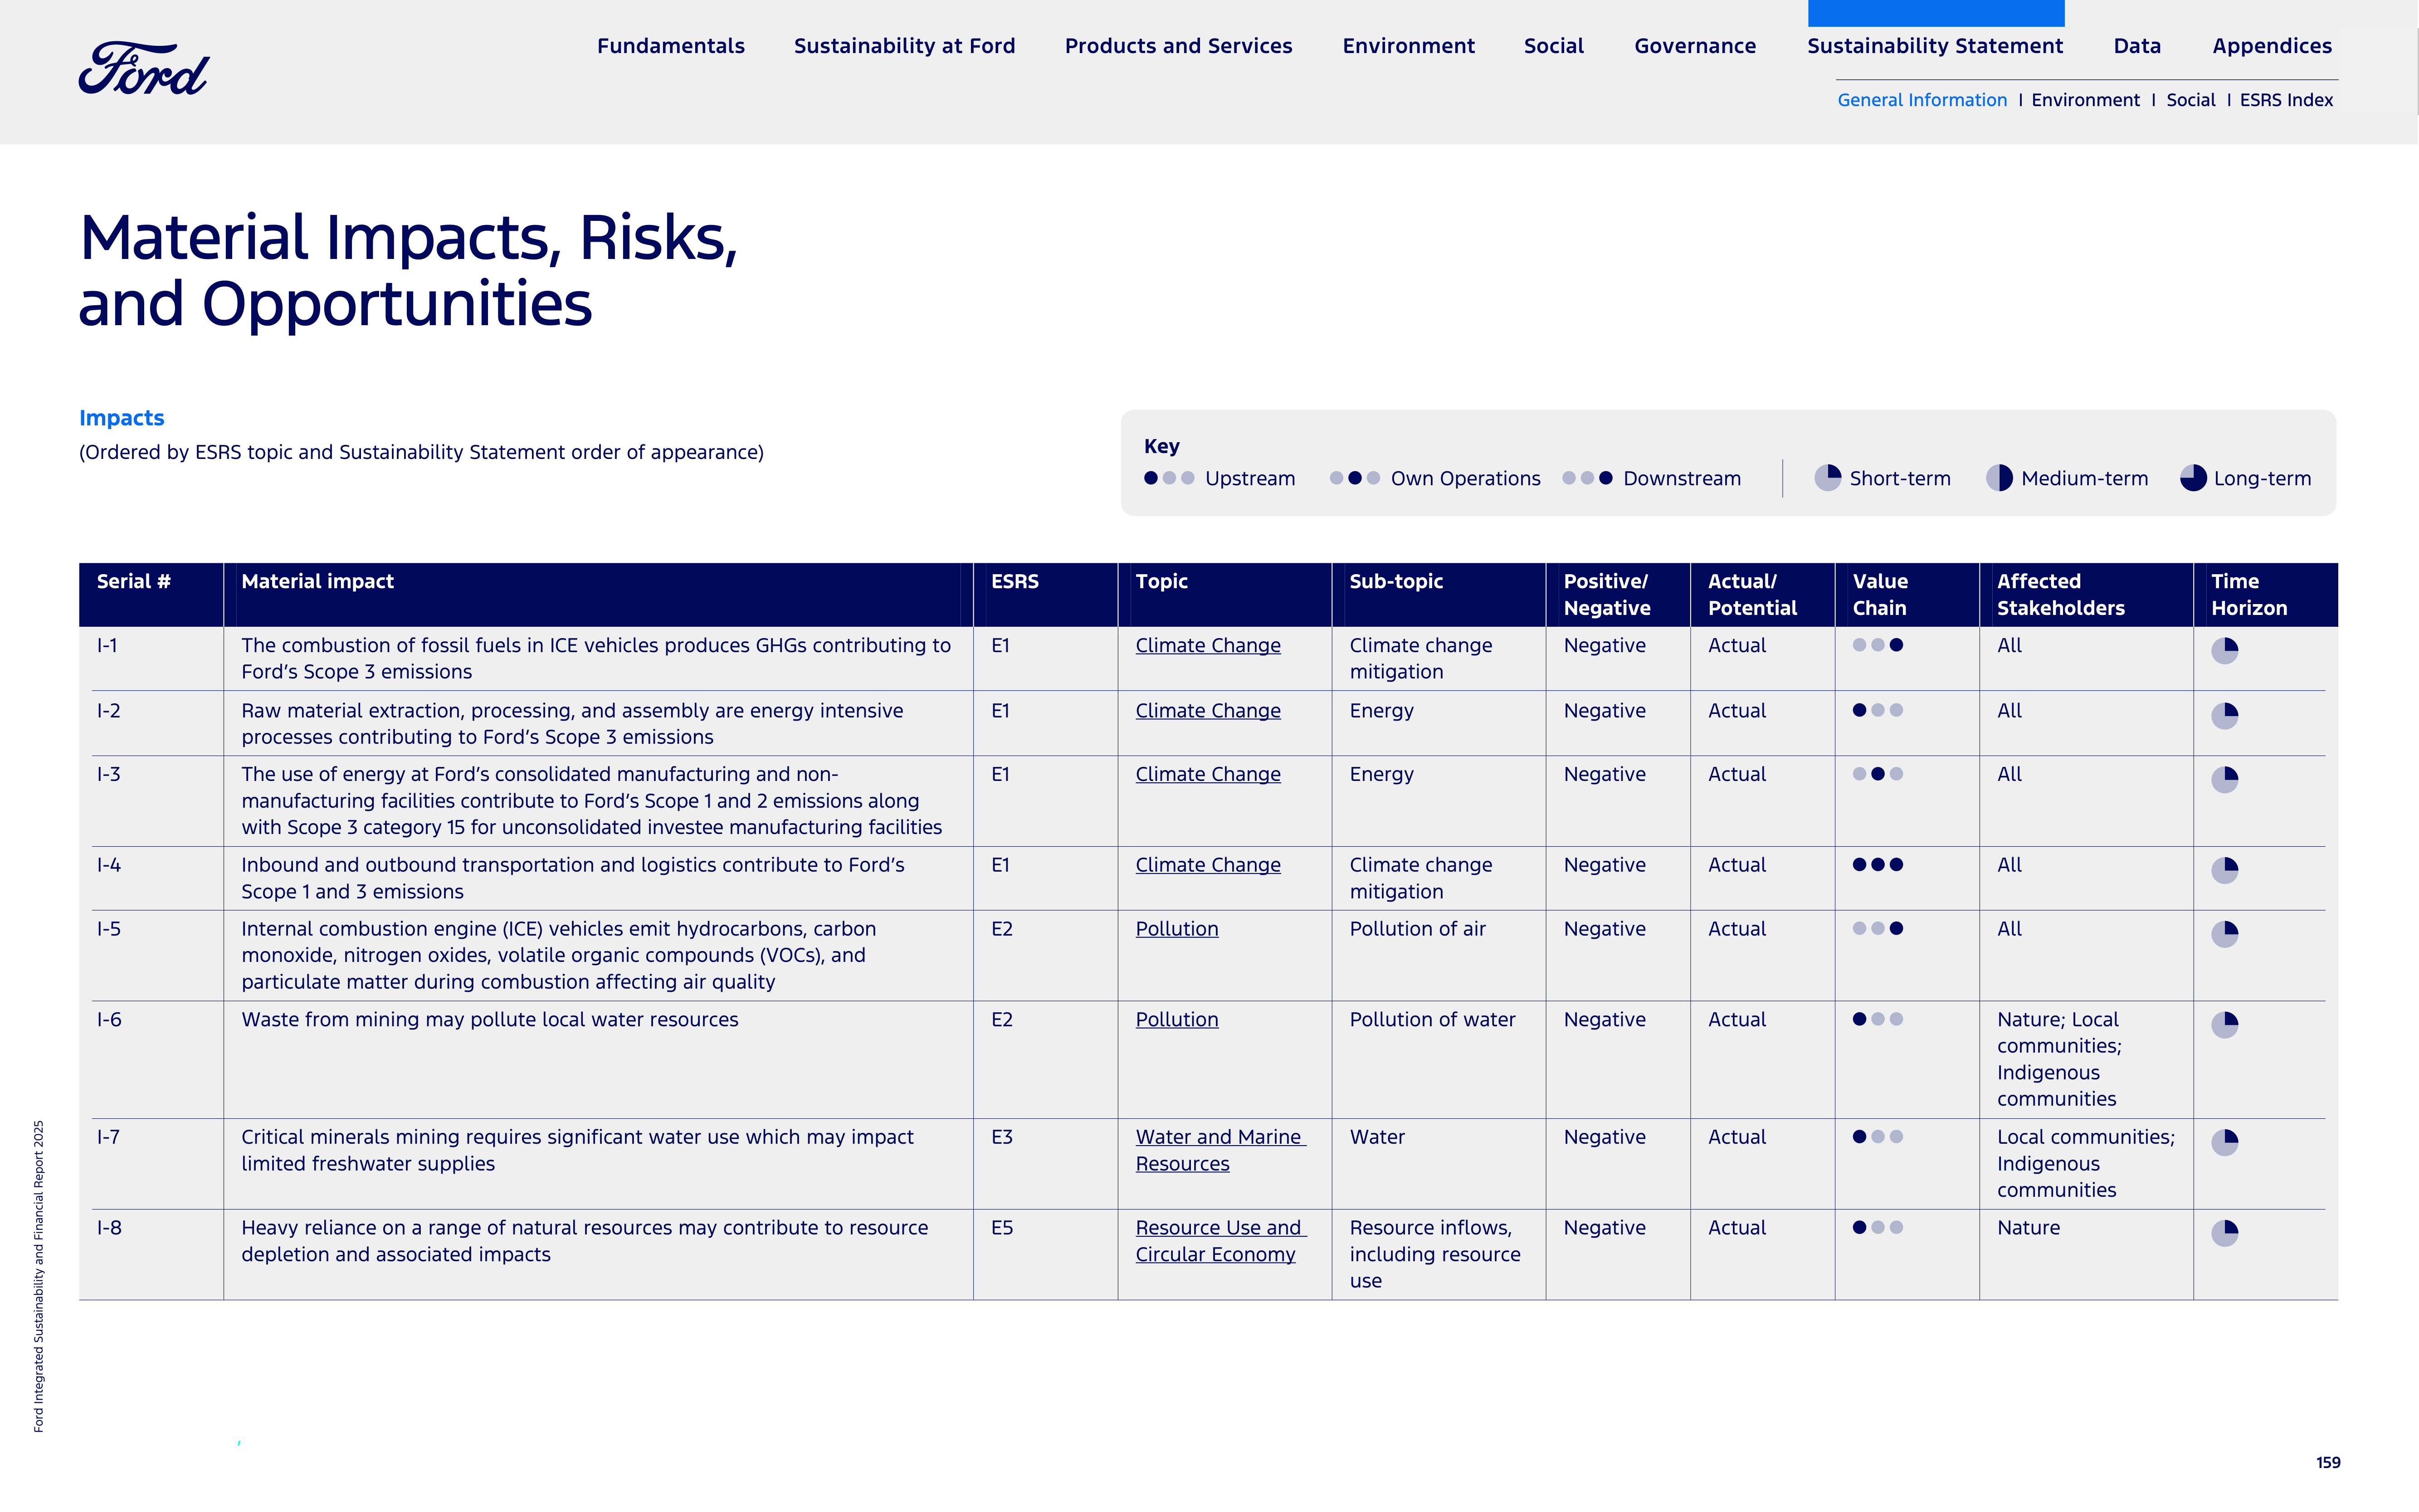The width and height of the screenshot is (2419, 1512).
Task: Open Water and Marine Resources link
Action: [x=1220, y=1151]
